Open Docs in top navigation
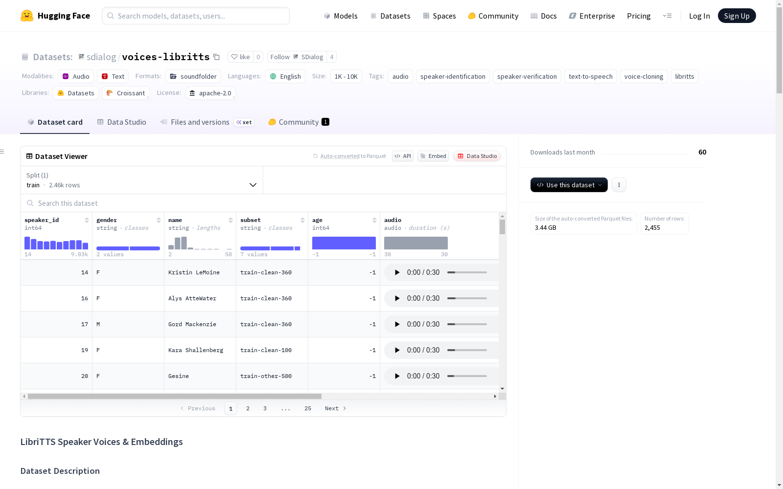Viewport: 783px width, 489px height. point(544,16)
